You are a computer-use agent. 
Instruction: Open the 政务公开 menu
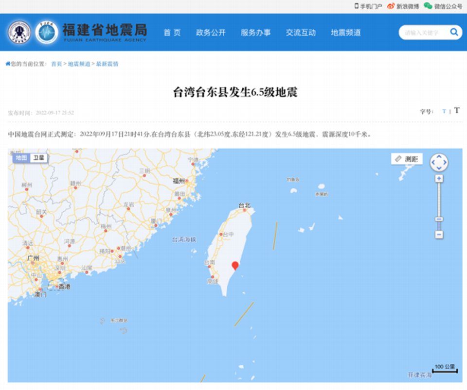pos(211,33)
